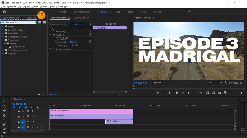Select the Hand tool
247x138 pixels.
pyautogui.click(x=4, y=129)
